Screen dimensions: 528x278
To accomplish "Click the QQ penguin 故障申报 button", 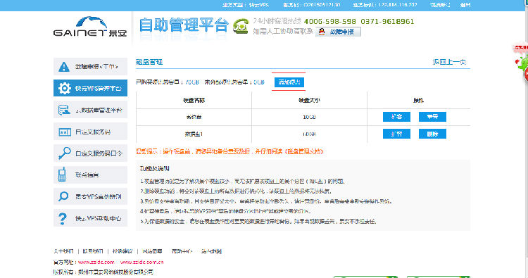I will [x=338, y=32].
